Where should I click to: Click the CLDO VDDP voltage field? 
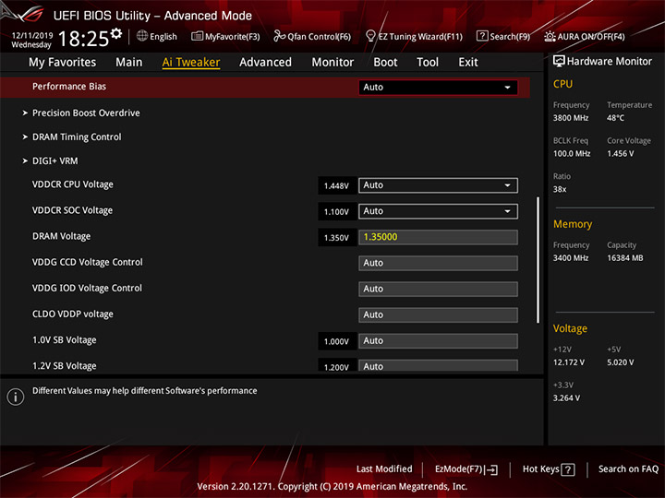(x=438, y=314)
